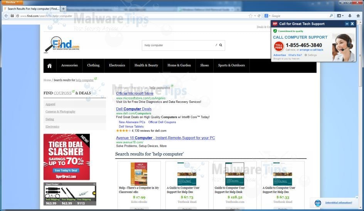
Task: Go to the browser home page icon
Action: point(358,16)
